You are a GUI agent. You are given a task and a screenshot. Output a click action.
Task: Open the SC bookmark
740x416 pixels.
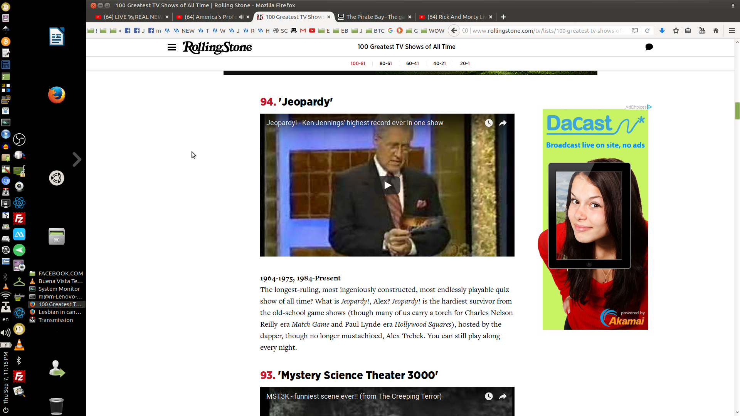[x=281, y=31]
